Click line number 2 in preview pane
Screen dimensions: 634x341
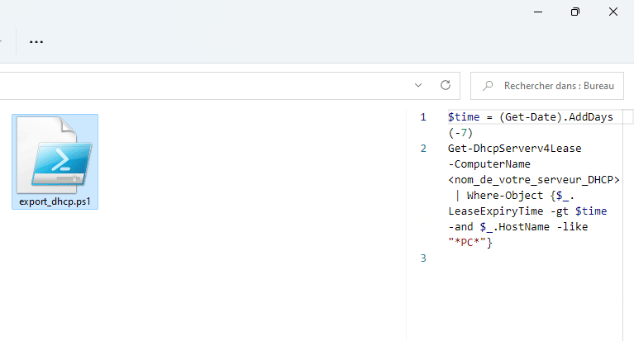click(x=423, y=149)
